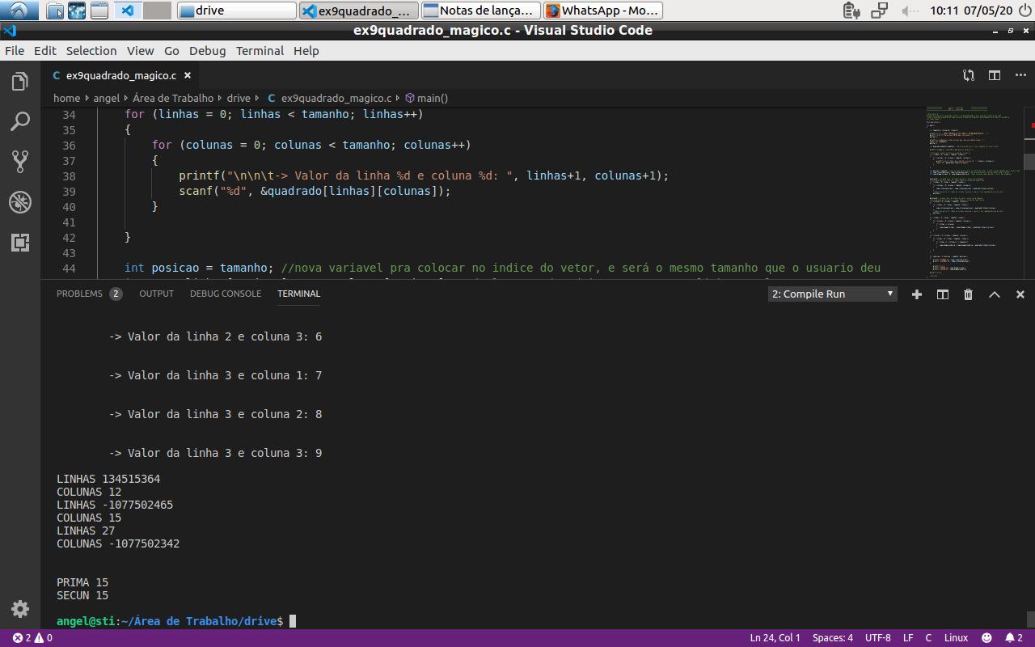This screenshot has width=1035, height=647.
Task: Launch the web browser globe quick-launch icon
Action: click(x=77, y=11)
